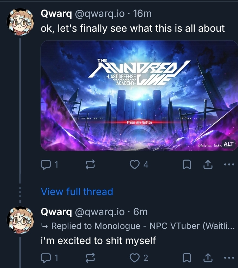Open more options for first post

229,164
